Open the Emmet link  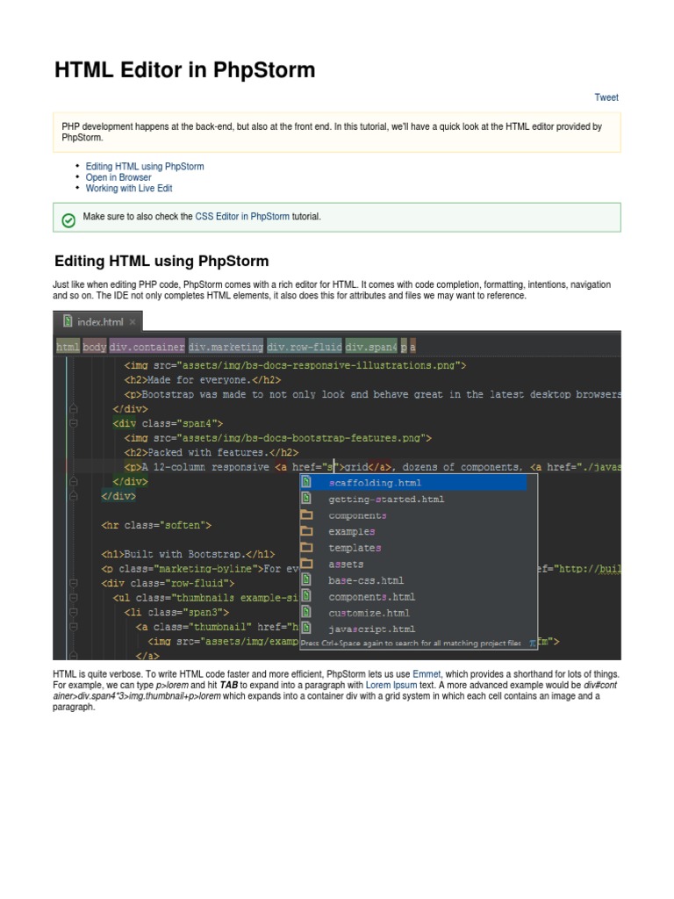tap(427, 674)
